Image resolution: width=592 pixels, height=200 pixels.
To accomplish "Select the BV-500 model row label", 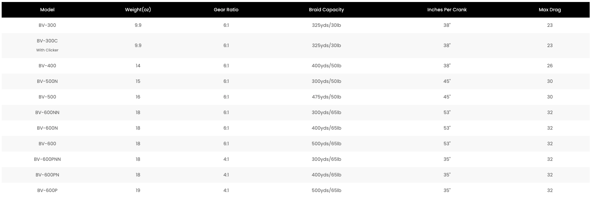I will coord(47,97).
